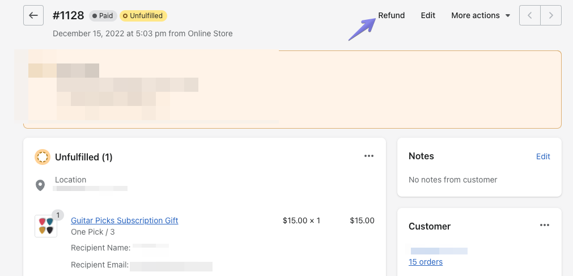This screenshot has height=276, width=573.
Task: Click the back arrow button
Action: (x=33, y=15)
